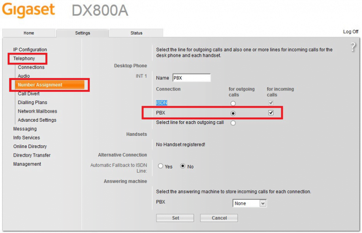Toggle ISDN incoming calls checkbox
The width and height of the screenshot is (362, 233).
(271, 103)
